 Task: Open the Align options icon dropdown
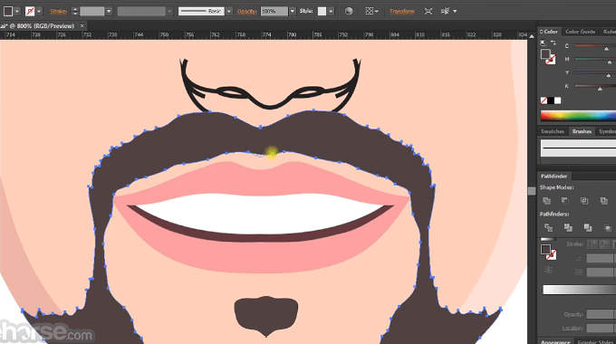371,12
